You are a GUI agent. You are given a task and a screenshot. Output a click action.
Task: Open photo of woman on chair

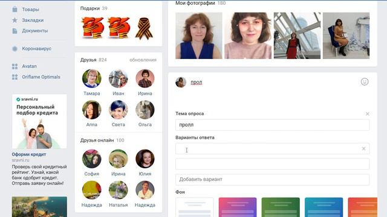click(346, 36)
